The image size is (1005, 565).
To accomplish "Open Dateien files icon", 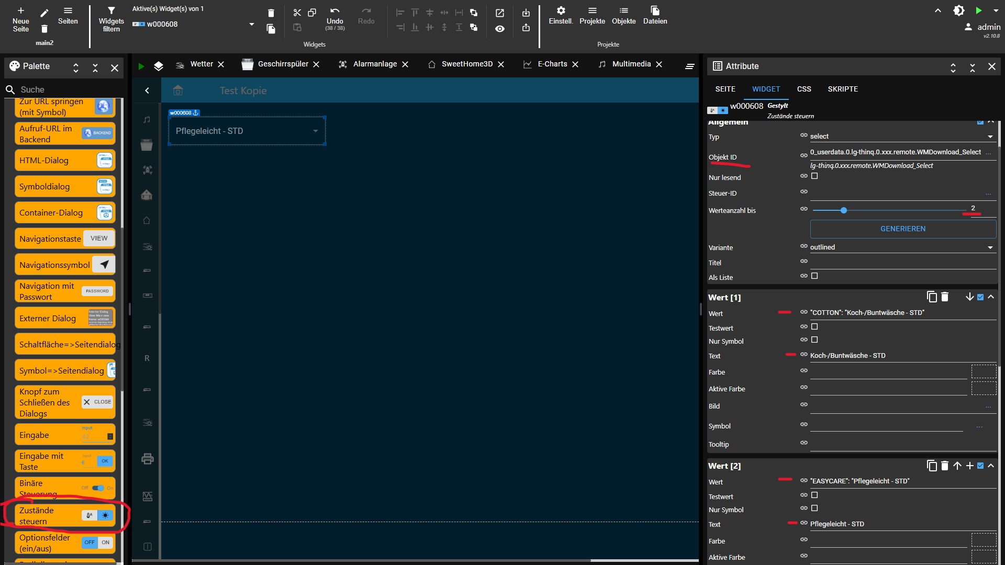I will pyautogui.click(x=655, y=10).
